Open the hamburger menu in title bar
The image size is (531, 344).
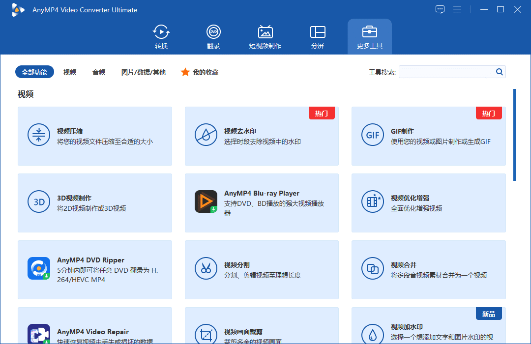457,9
